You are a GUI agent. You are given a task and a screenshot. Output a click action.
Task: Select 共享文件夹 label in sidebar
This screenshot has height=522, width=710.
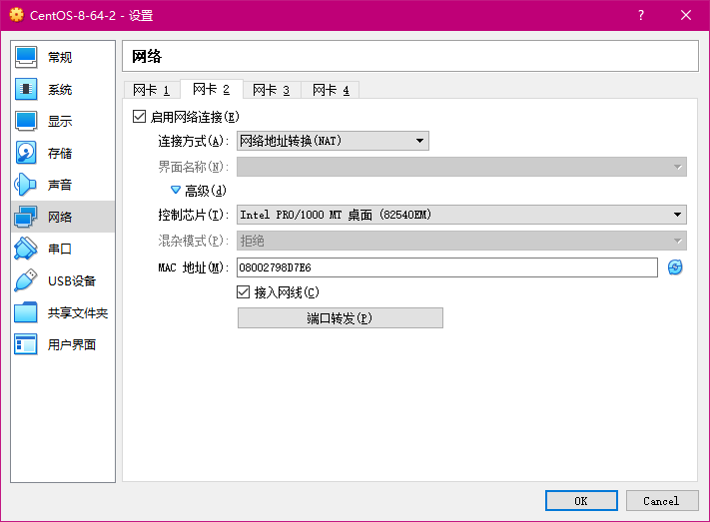pos(78,312)
